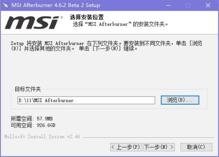This screenshot has width=219, height=157.
Task: Click the Setup instruction paragraph text
Action: [106, 46]
